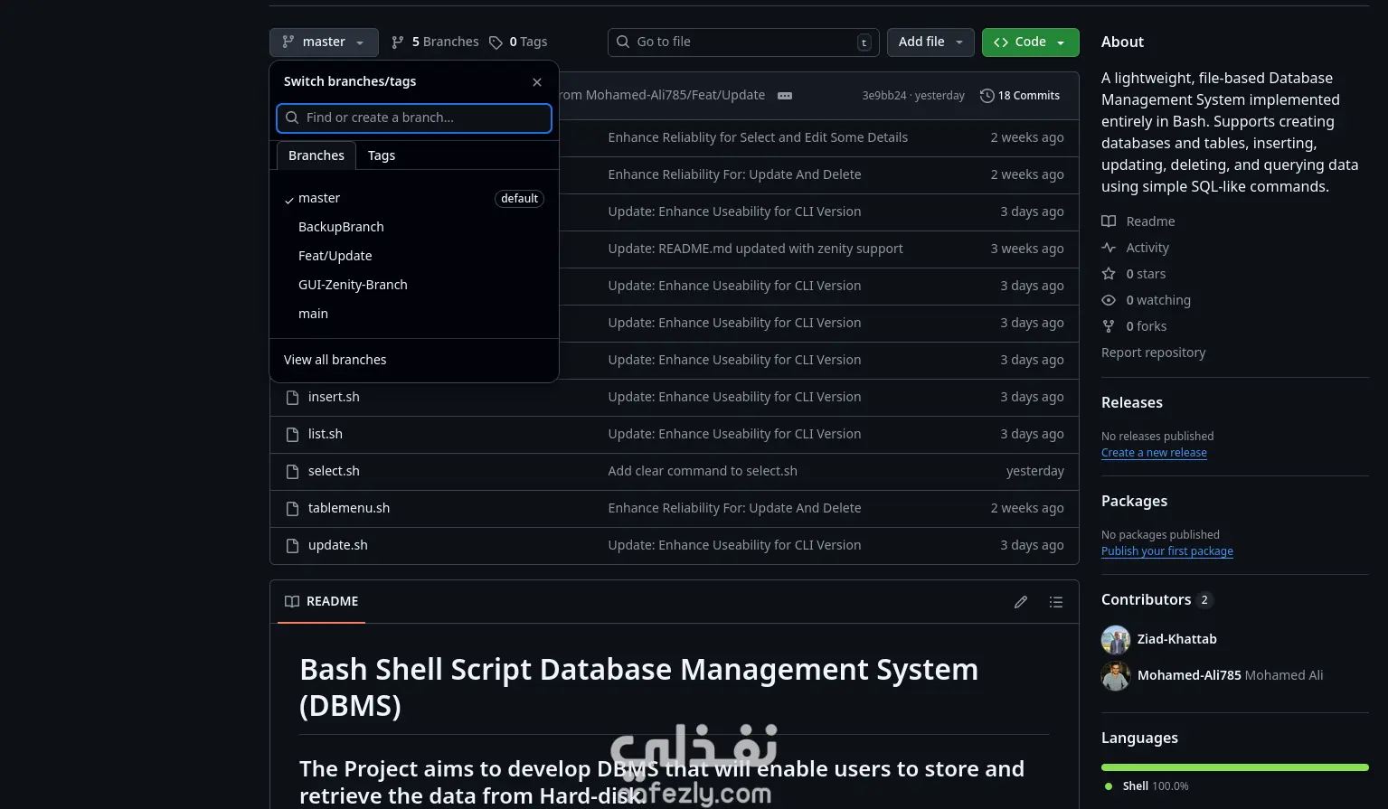The width and height of the screenshot is (1388, 809).
Task: Click the clock history icon by 18 Commits
Action: pyautogui.click(x=987, y=96)
